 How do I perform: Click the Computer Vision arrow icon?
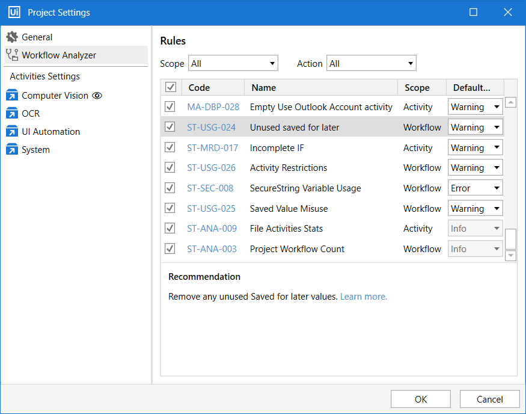12,96
